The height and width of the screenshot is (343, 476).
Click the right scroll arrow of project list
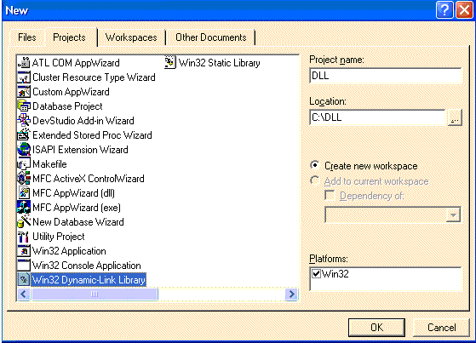click(x=291, y=294)
